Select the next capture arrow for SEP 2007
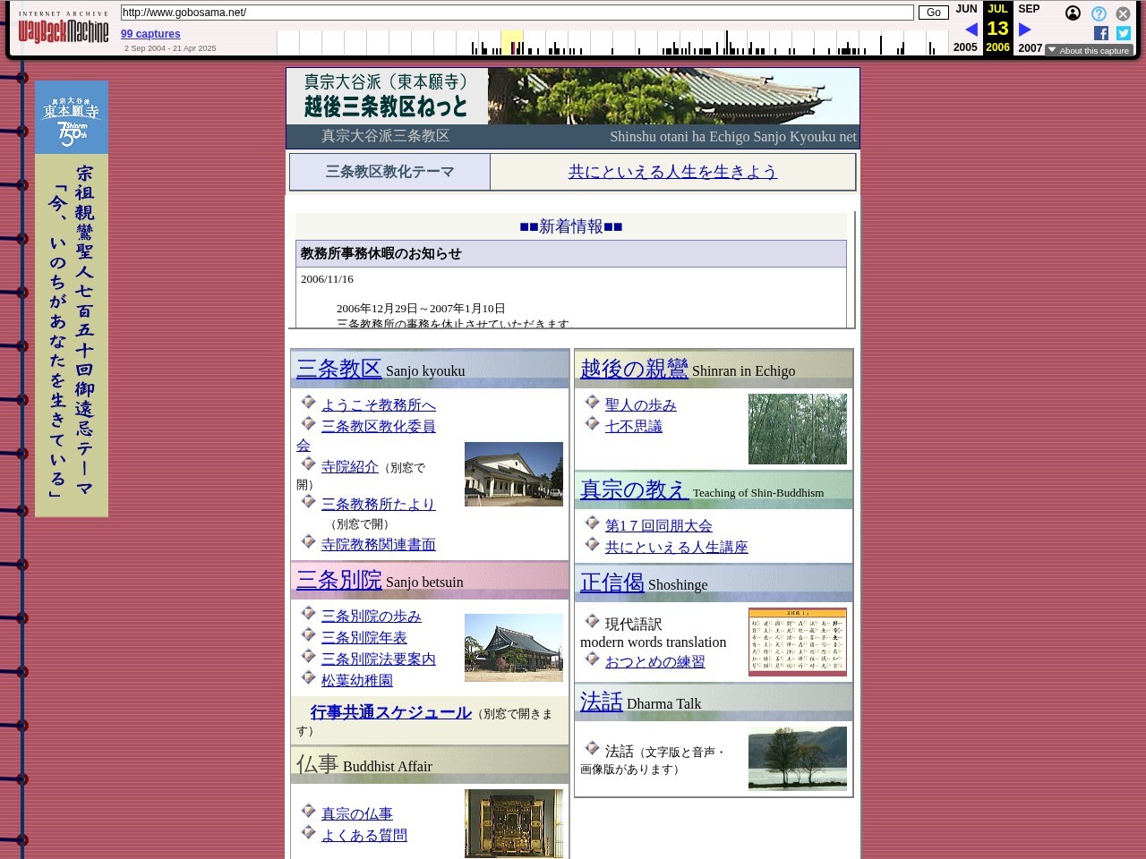The height and width of the screenshot is (859, 1146). 1024,29
